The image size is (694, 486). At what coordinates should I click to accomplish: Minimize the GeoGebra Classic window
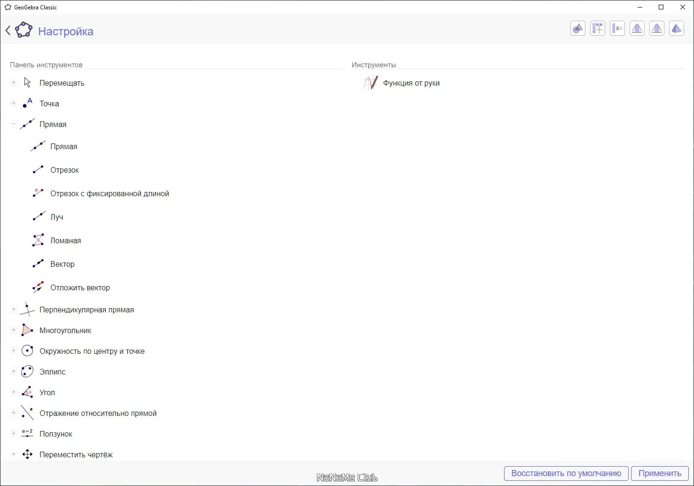click(x=640, y=7)
